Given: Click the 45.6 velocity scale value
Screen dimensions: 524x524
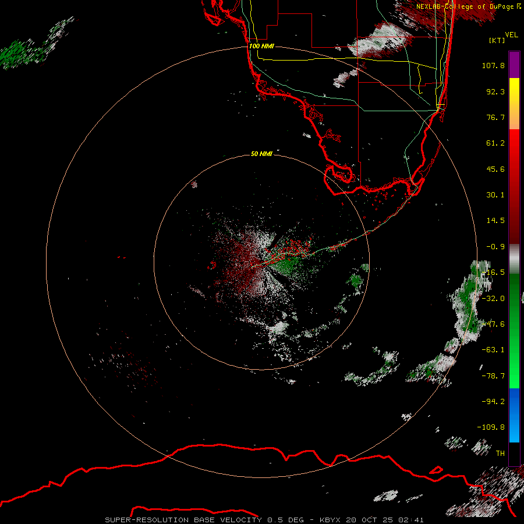Looking at the screenshot, I should tap(495, 169).
